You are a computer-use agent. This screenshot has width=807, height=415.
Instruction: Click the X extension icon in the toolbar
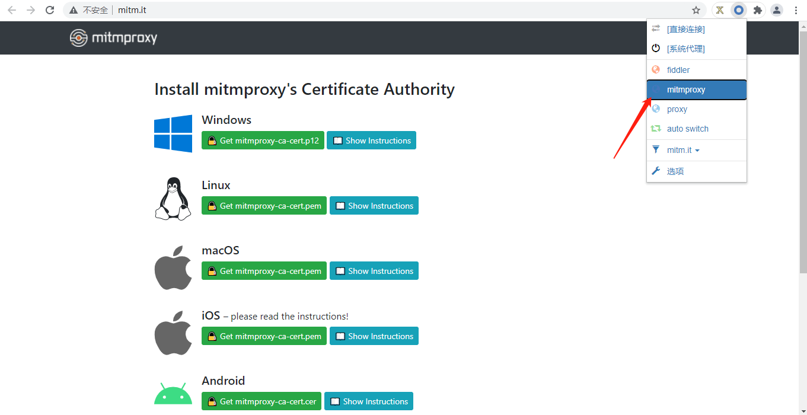719,10
